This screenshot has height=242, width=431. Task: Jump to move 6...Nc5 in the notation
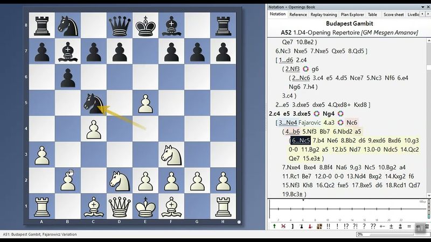point(300,140)
